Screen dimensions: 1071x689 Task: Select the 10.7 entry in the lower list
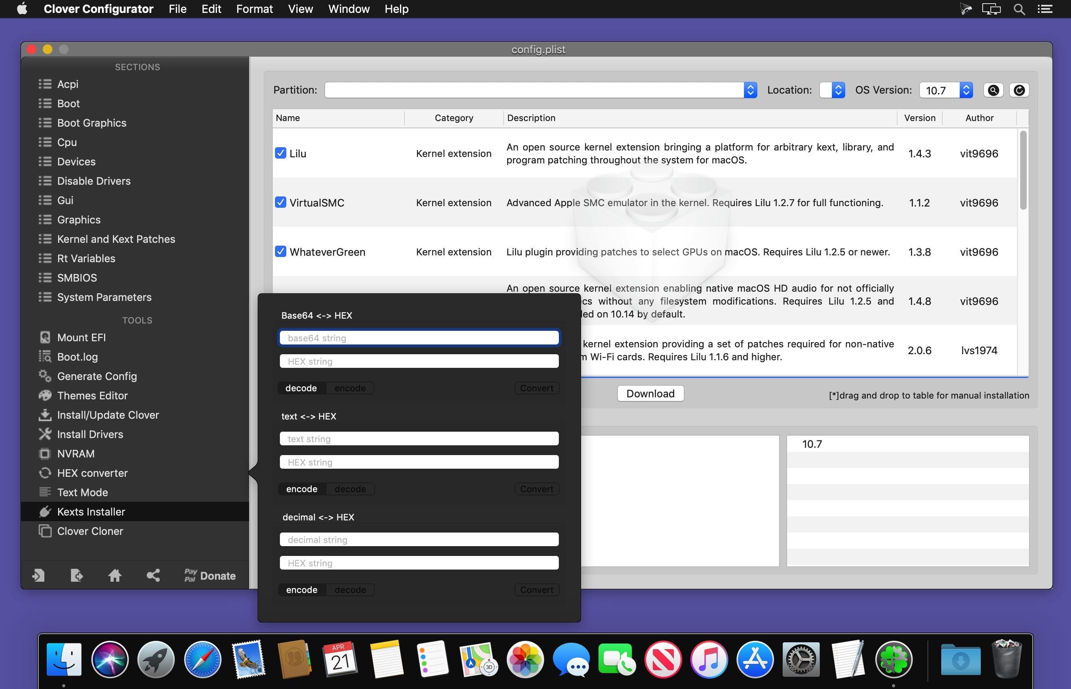pyautogui.click(x=908, y=444)
